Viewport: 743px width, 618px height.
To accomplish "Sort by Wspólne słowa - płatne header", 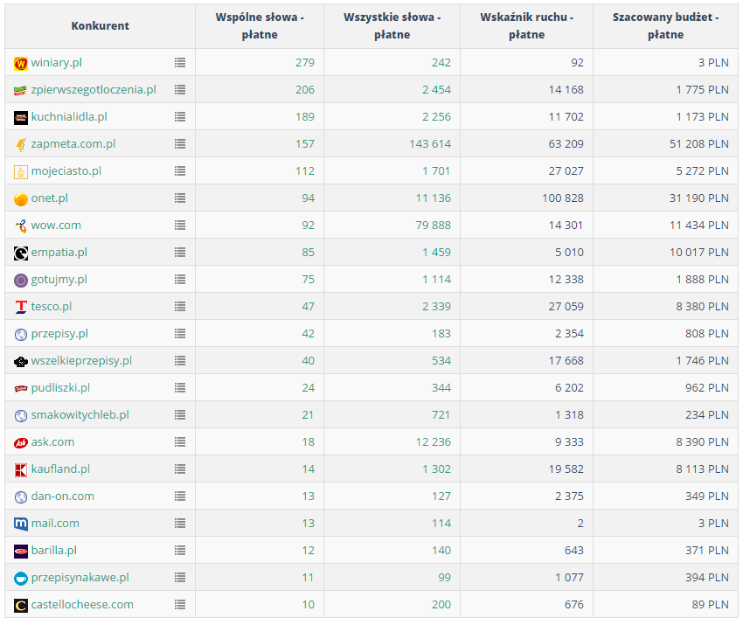I will coord(260,26).
